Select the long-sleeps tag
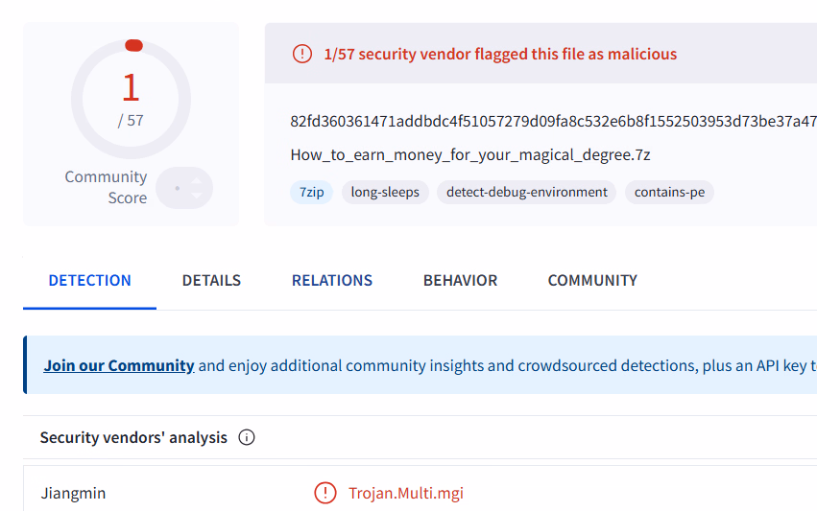The height and width of the screenshot is (511, 817). (x=385, y=192)
